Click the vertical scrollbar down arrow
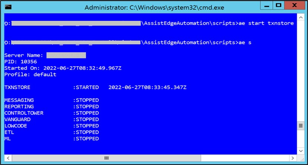Image resolution: width=308 pixels, height=165 pixels. click(301, 151)
